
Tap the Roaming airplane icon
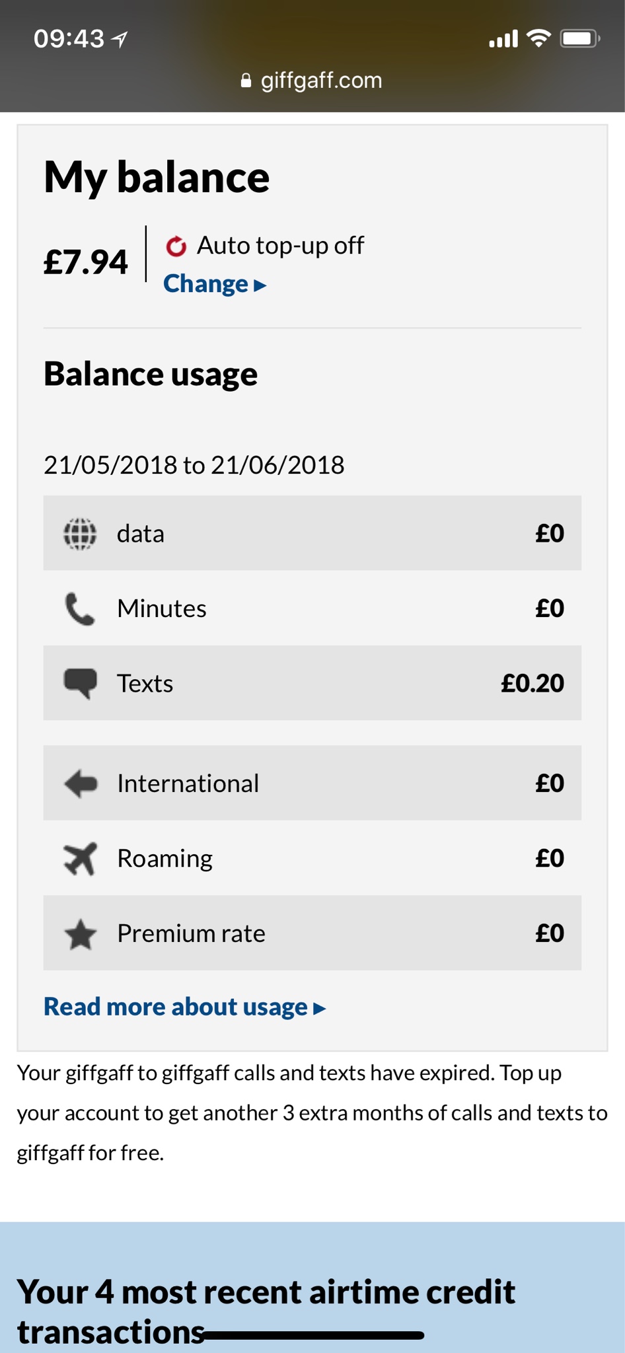80,858
